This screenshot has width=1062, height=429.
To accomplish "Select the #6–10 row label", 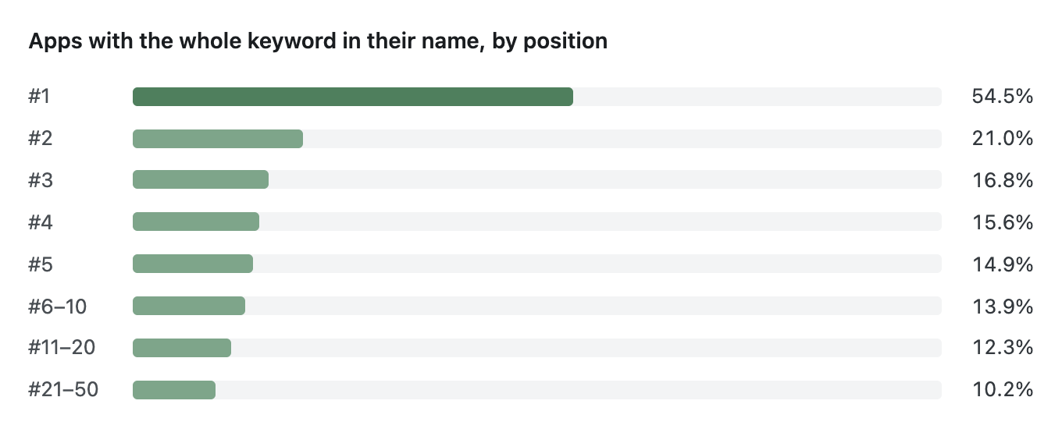I will coord(57,306).
